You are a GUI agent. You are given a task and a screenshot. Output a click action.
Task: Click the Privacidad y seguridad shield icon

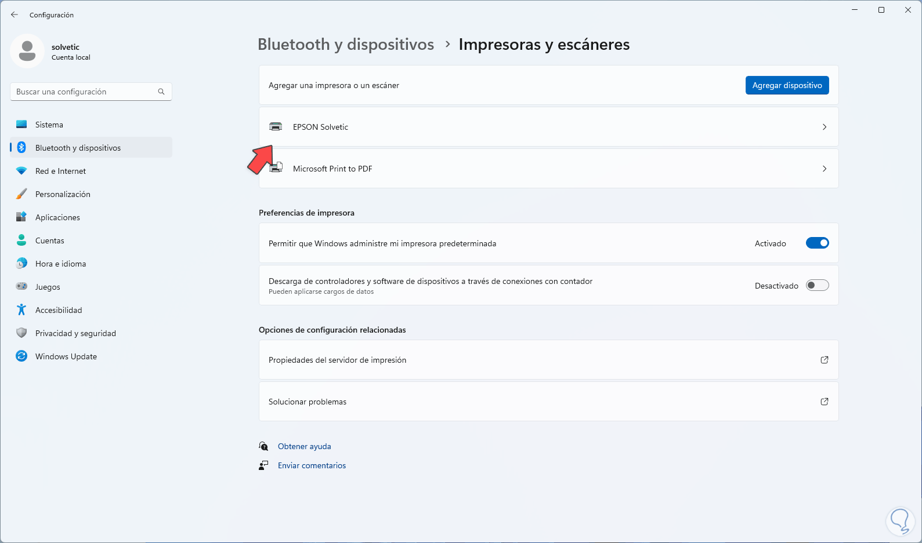tap(21, 333)
